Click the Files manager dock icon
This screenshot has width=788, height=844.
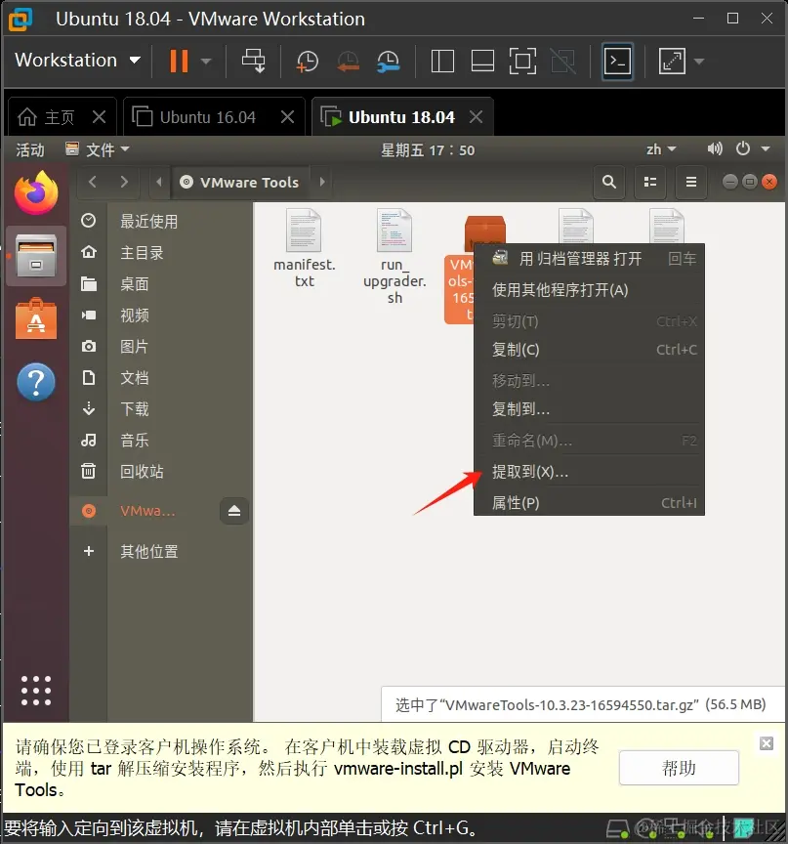(36, 256)
